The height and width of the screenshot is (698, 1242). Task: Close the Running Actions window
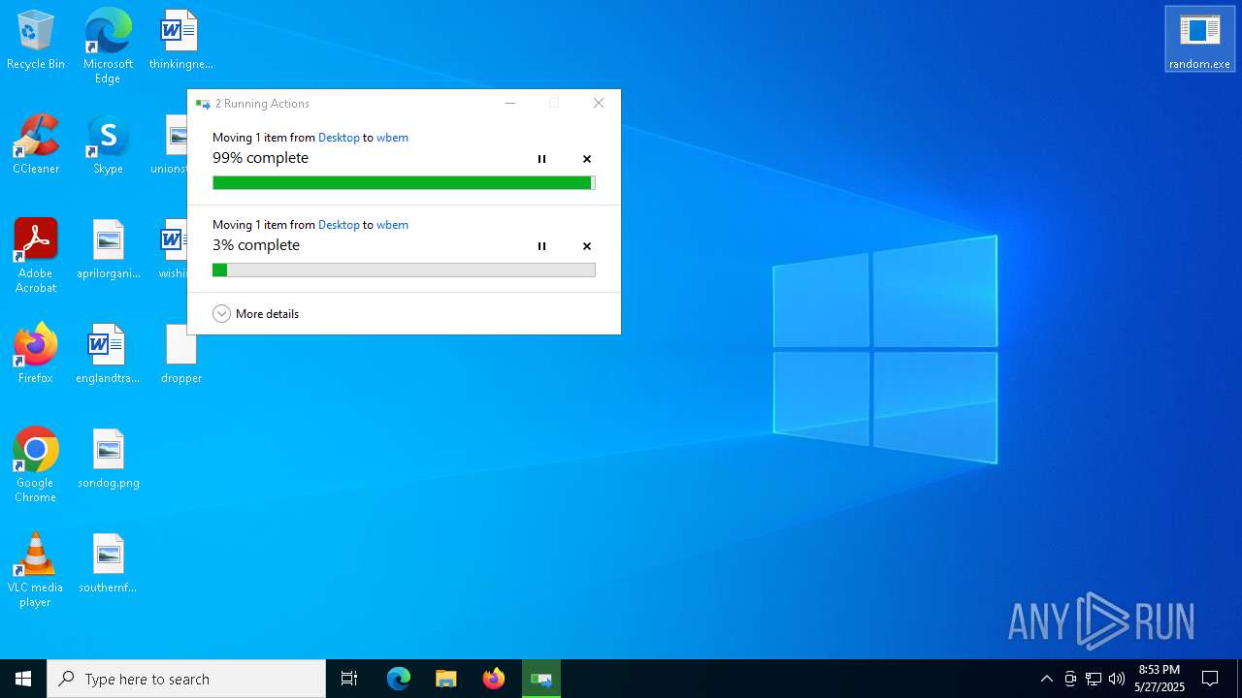point(599,104)
